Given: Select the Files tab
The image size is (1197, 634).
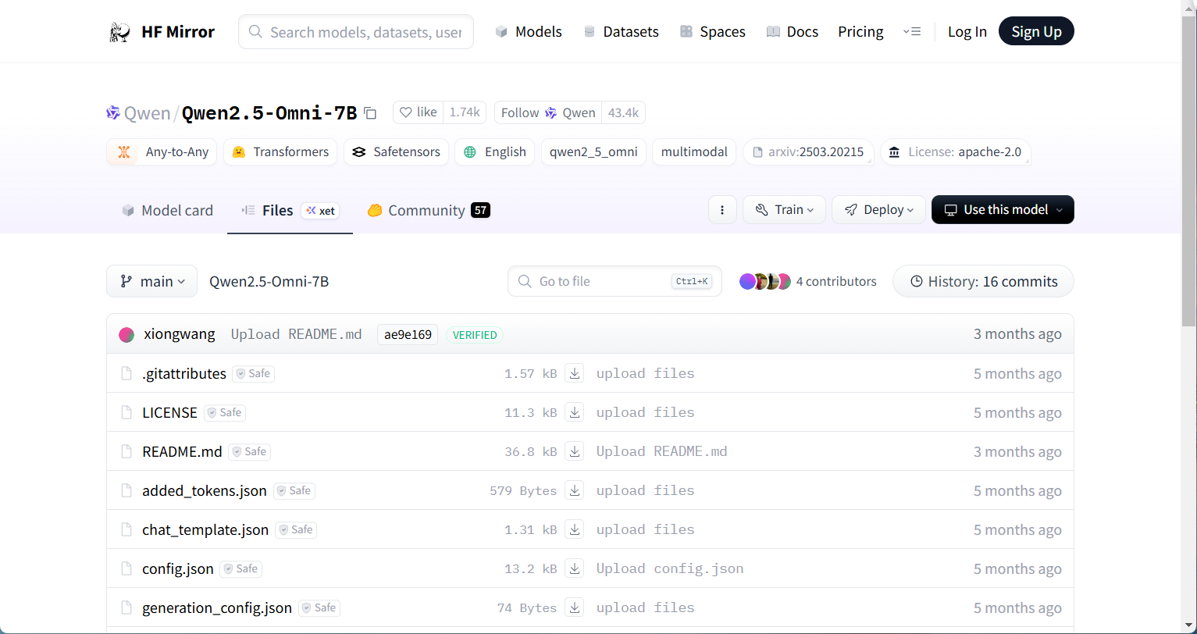Looking at the screenshot, I should pyautogui.click(x=290, y=210).
